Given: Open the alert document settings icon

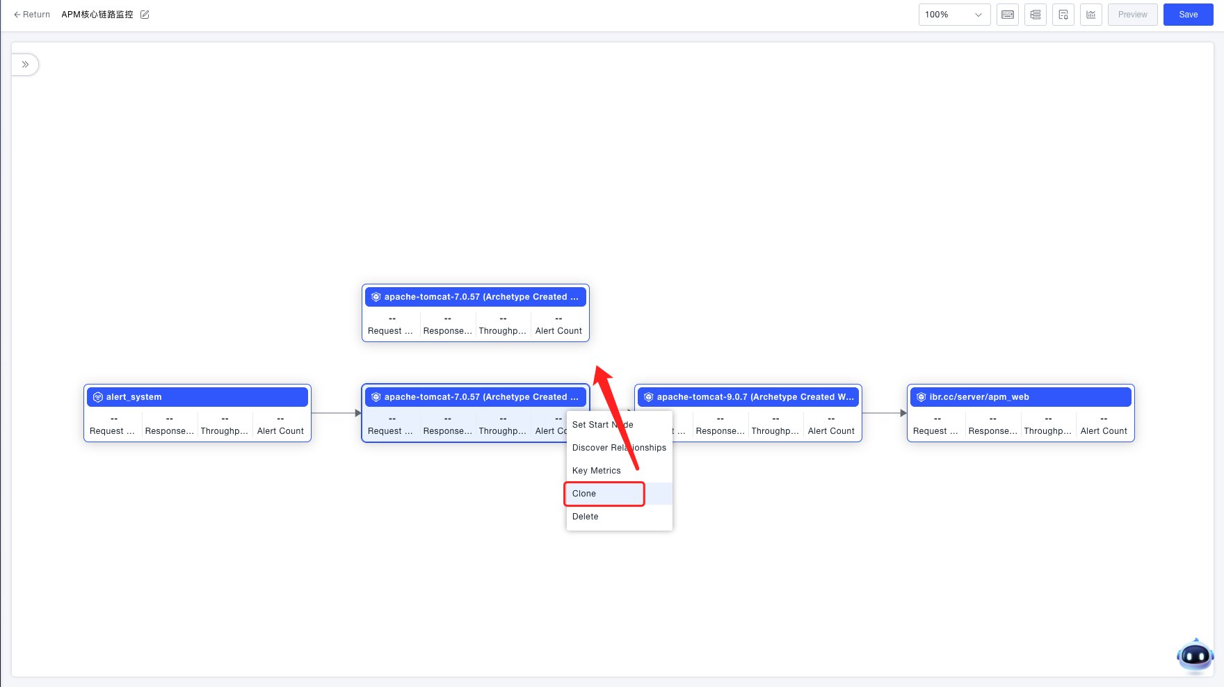Looking at the screenshot, I should (1063, 15).
